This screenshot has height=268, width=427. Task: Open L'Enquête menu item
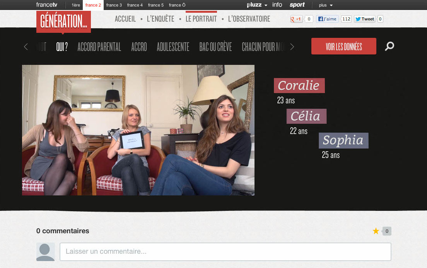[161, 19]
